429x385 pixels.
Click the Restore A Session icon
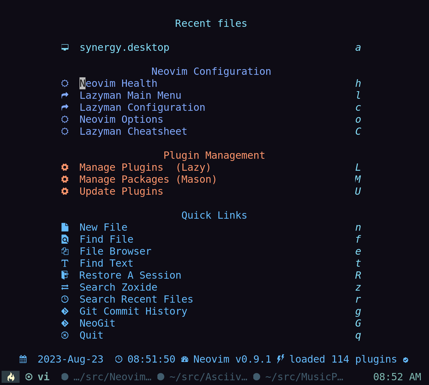(x=65, y=275)
